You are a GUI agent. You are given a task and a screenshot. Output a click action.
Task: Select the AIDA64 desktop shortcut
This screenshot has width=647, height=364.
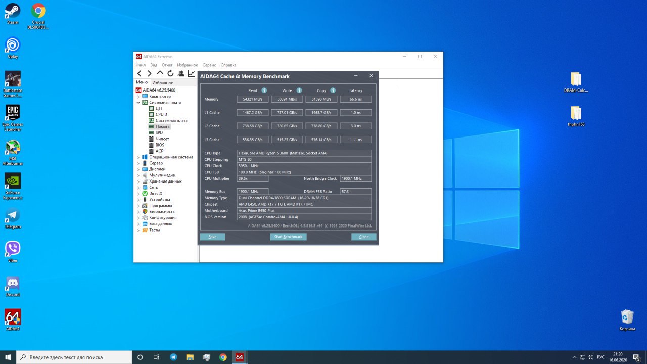13,320
